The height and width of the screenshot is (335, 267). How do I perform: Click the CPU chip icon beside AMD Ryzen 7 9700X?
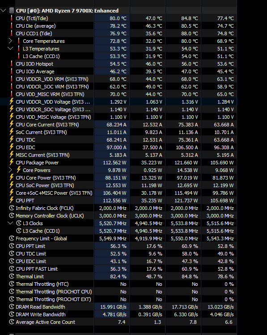[12, 10]
